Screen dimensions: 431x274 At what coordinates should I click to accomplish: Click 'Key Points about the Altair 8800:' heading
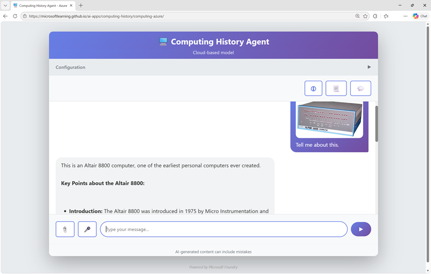[103, 183]
